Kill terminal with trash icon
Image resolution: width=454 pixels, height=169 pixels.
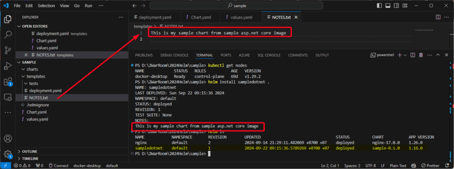click(421, 55)
